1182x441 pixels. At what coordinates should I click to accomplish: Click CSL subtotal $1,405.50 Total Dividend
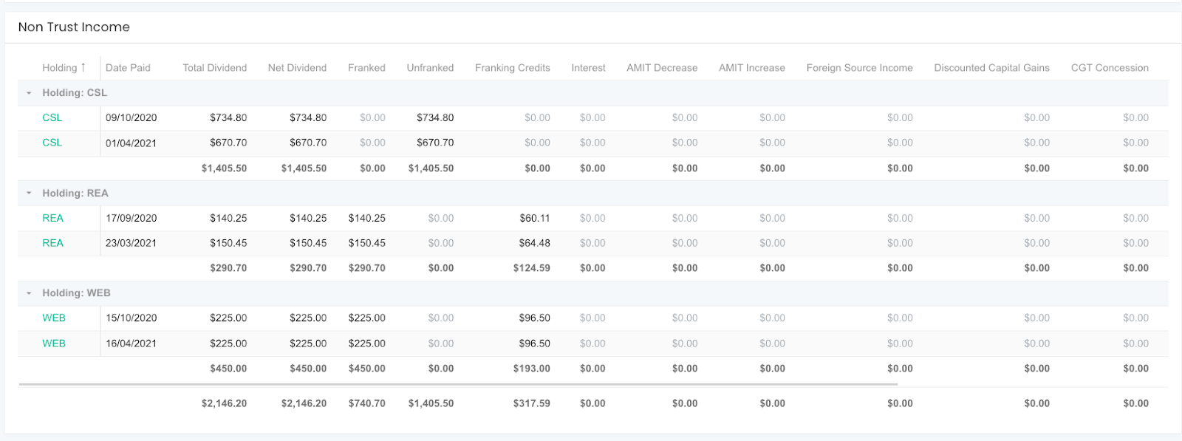[225, 168]
